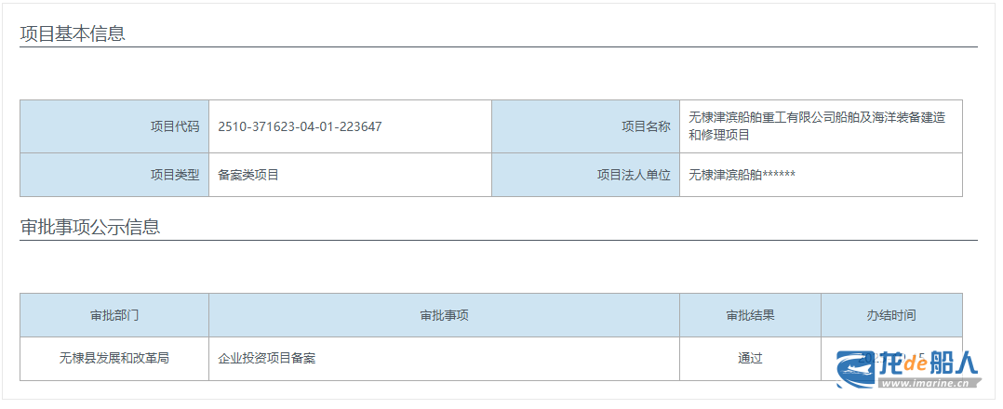Screen dimensions: 1003x409
Task: Click the 企业投资项目备案 approval item
Action: click(x=267, y=358)
